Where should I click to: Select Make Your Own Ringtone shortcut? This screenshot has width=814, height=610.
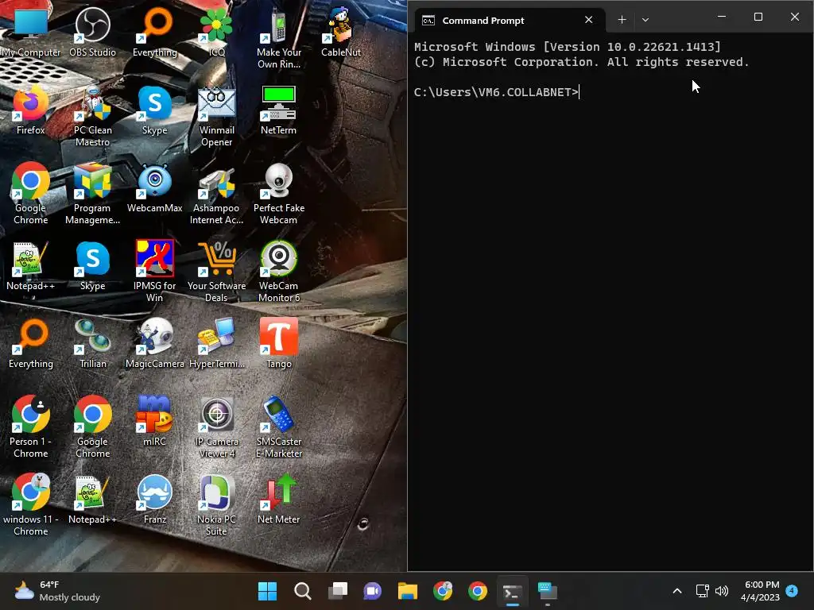279,39
